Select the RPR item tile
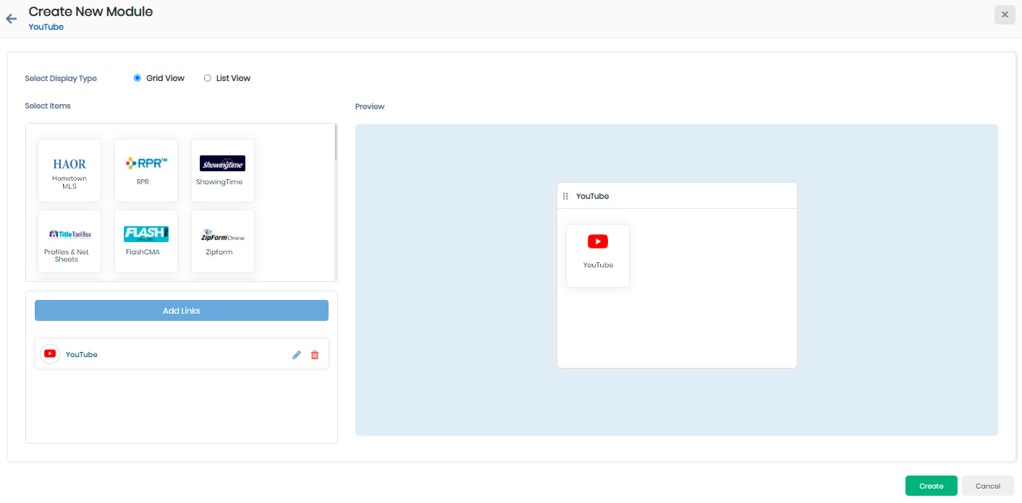Image resolution: width=1022 pixels, height=503 pixels. [146, 171]
